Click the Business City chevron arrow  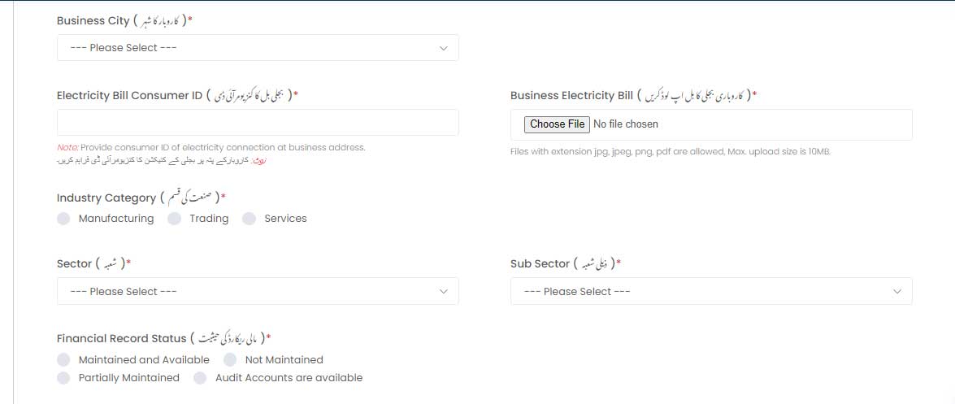click(444, 48)
